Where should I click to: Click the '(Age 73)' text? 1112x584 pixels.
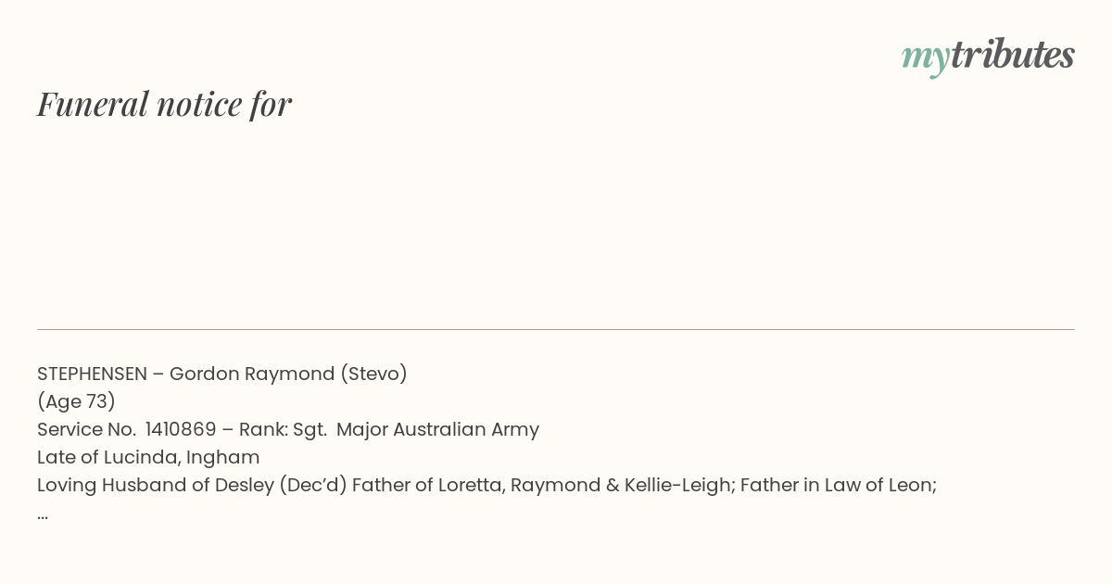pos(76,401)
